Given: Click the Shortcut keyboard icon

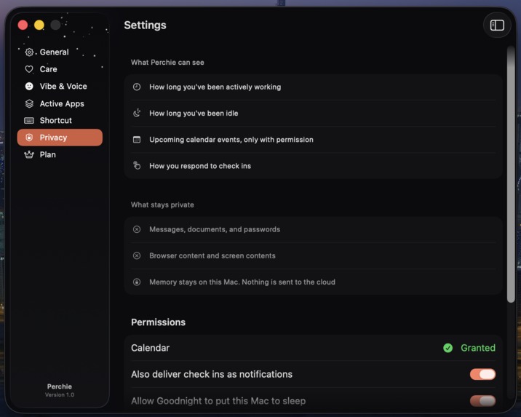Looking at the screenshot, I should pos(29,120).
